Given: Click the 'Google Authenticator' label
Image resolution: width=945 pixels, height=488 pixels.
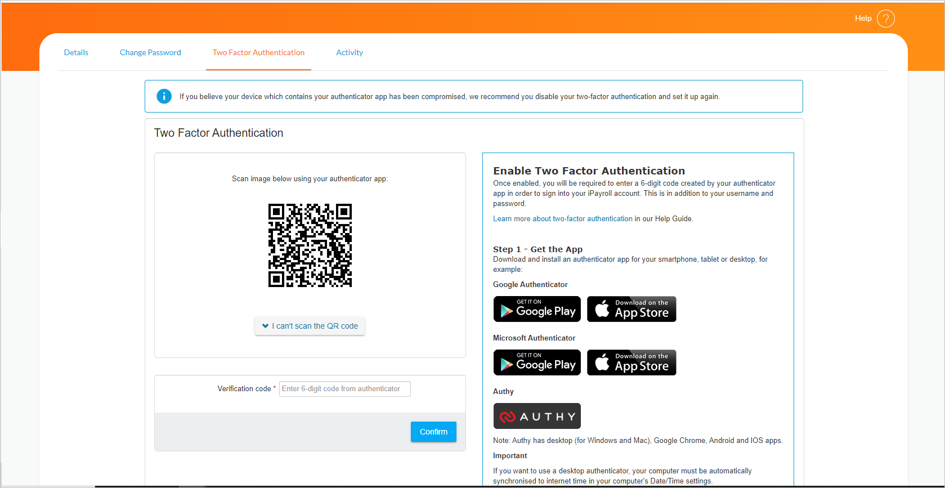Looking at the screenshot, I should pyautogui.click(x=530, y=285).
